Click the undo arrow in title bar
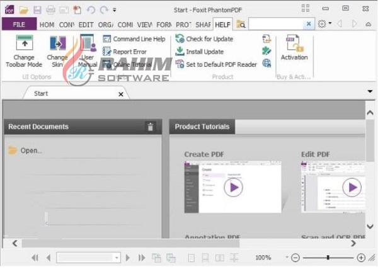The height and width of the screenshot is (269, 378). coord(91,10)
